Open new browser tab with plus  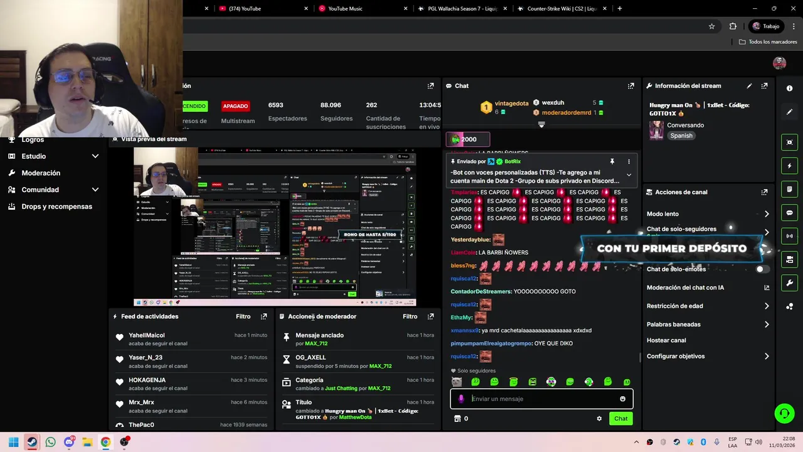click(x=620, y=9)
